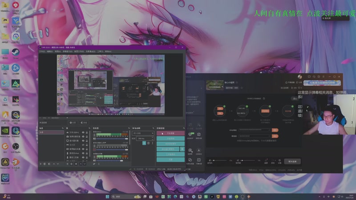Open mixer panel bottom kebab menu
This screenshot has height=200, width=356.
[99, 164]
